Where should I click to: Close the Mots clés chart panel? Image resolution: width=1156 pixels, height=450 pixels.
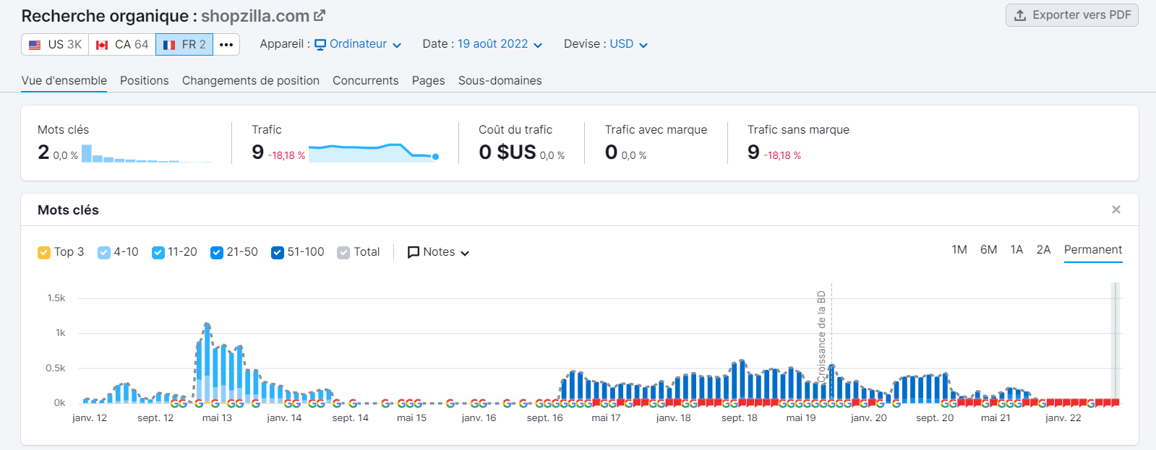[1116, 209]
